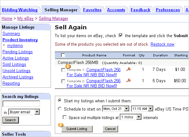Open the '1 mins' interval dropdown

coord(131,117)
